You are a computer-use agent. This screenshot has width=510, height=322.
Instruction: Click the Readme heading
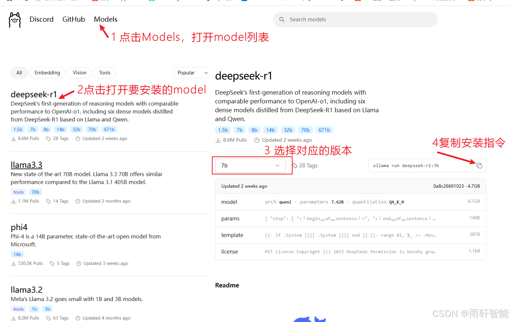point(227,285)
